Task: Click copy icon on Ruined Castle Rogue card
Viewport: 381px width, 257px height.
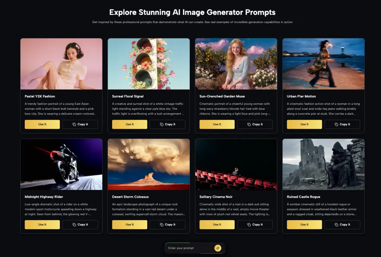Action: click(336, 225)
